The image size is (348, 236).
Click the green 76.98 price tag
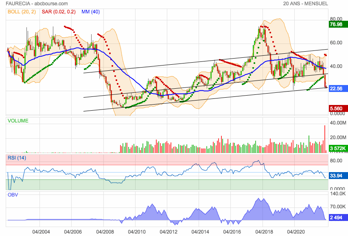pos(338,24)
